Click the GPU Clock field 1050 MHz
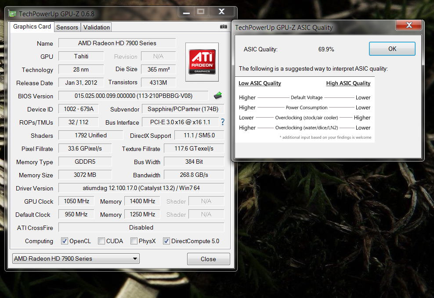This screenshot has height=298, width=434. 76,201
